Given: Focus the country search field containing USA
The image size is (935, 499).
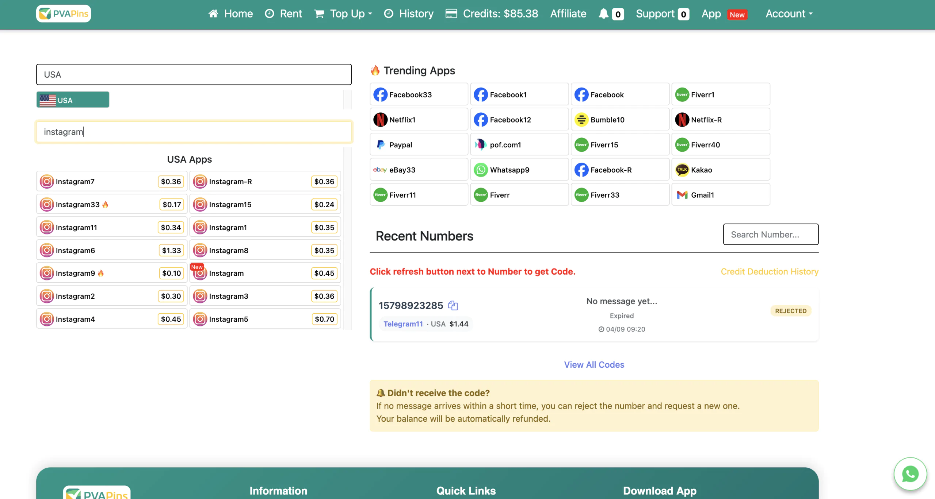Looking at the screenshot, I should click(x=194, y=74).
